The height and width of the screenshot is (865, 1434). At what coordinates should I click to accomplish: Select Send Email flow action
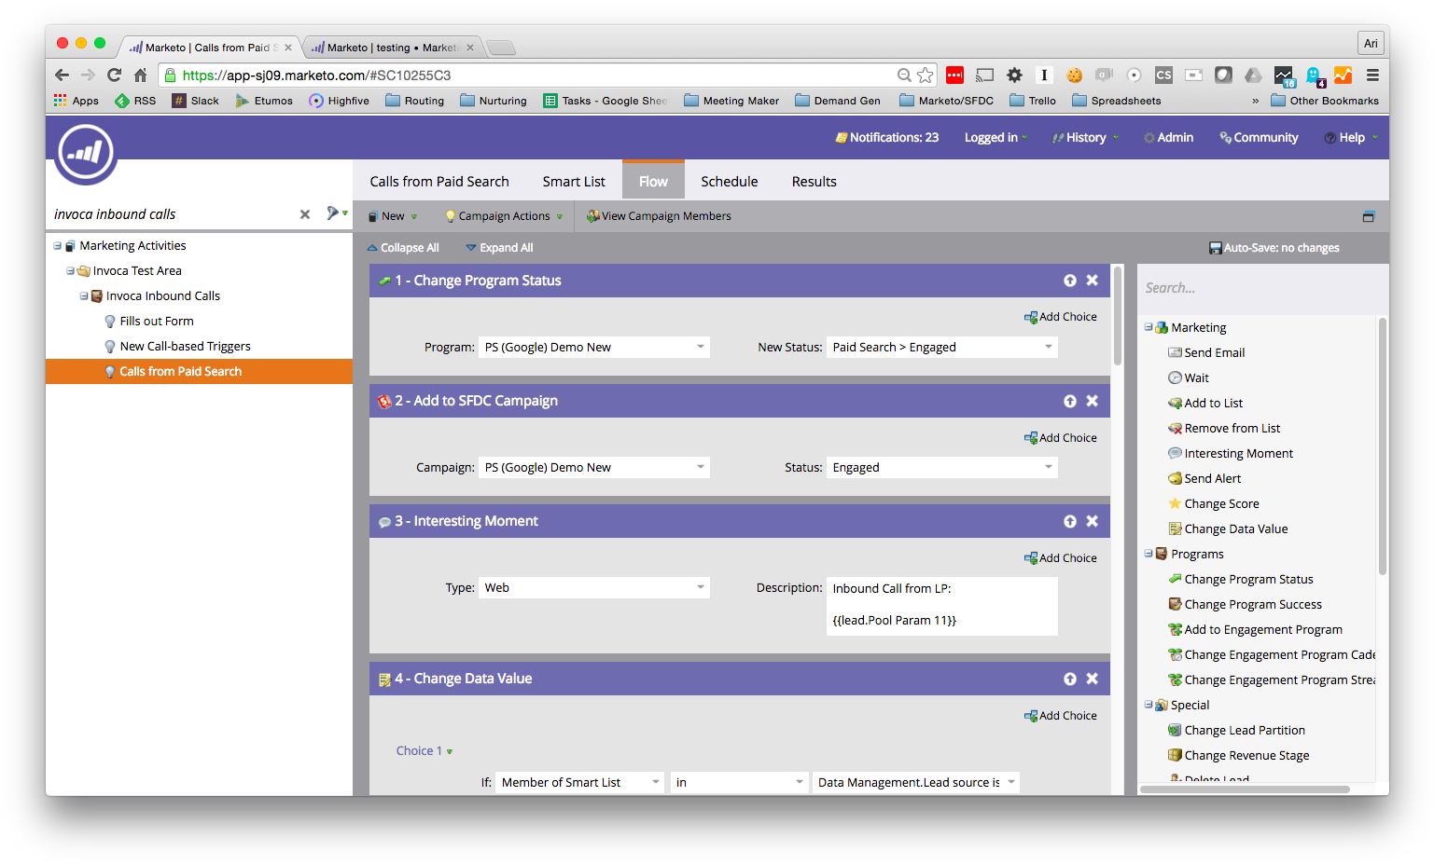pyautogui.click(x=1206, y=352)
